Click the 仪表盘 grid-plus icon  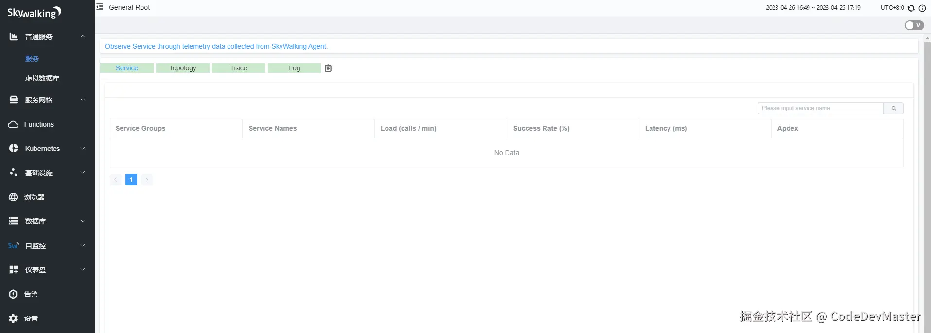[14, 270]
